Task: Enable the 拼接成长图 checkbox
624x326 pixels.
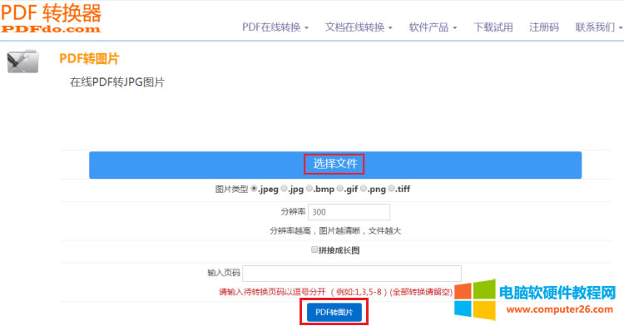Action: (314, 249)
